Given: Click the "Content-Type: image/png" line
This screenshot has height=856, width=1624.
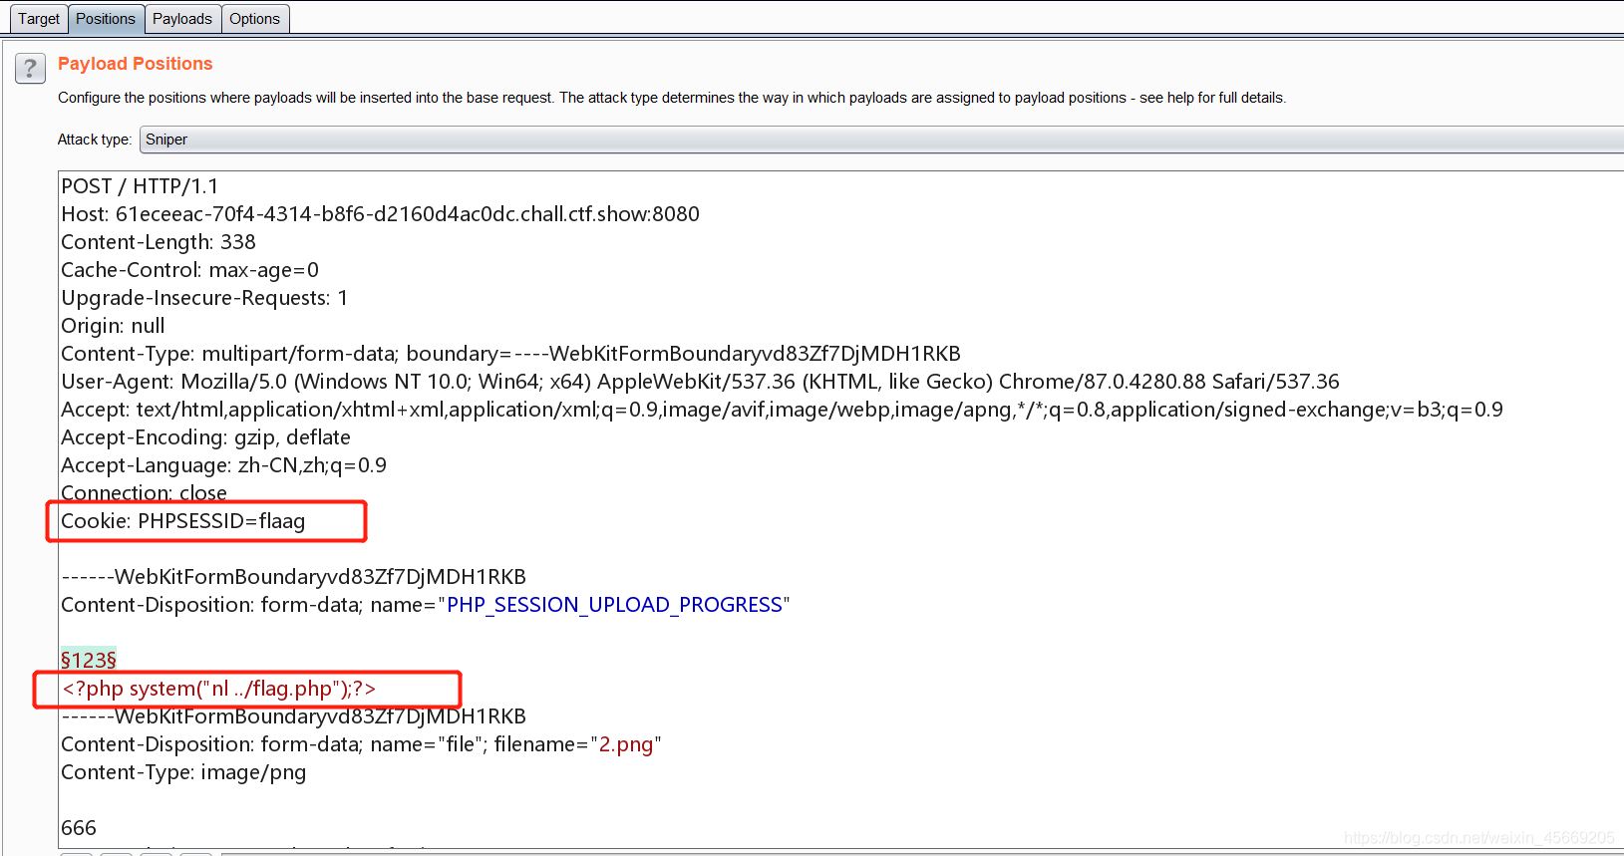Looking at the screenshot, I should coord(183,772).
